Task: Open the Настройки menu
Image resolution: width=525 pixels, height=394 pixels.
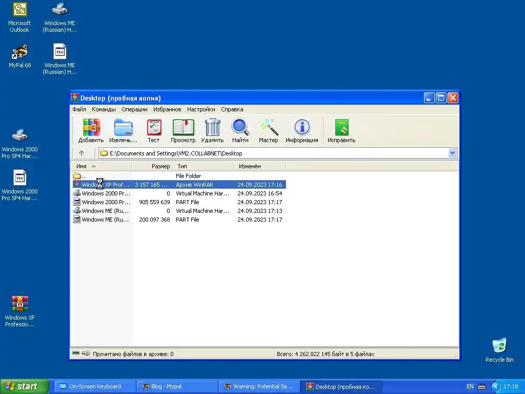Action: 201,109
